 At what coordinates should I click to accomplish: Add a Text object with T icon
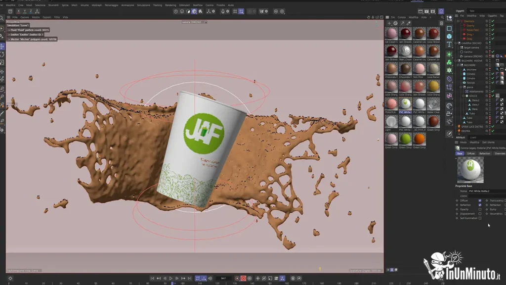coord(449,45)
